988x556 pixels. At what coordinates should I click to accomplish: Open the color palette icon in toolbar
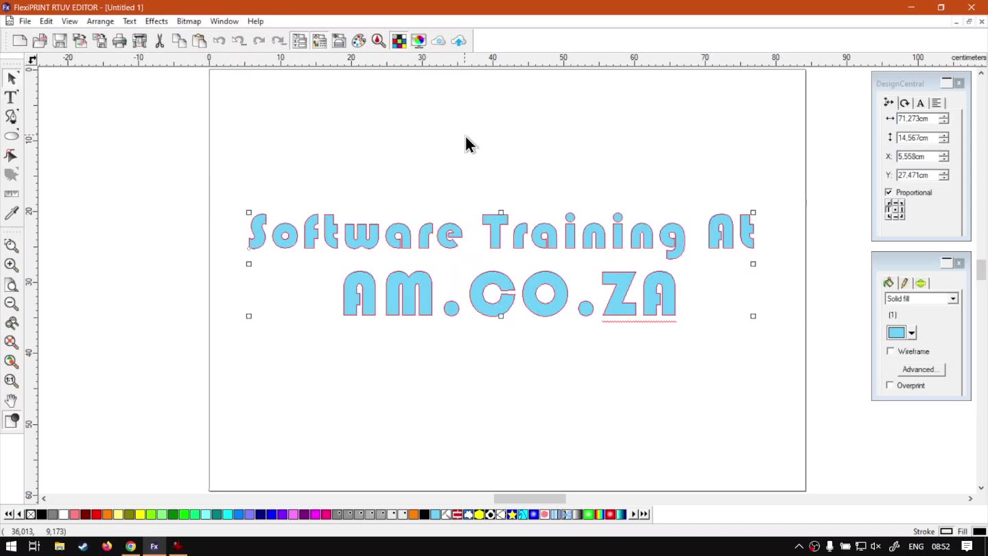[x=359, y=41]
